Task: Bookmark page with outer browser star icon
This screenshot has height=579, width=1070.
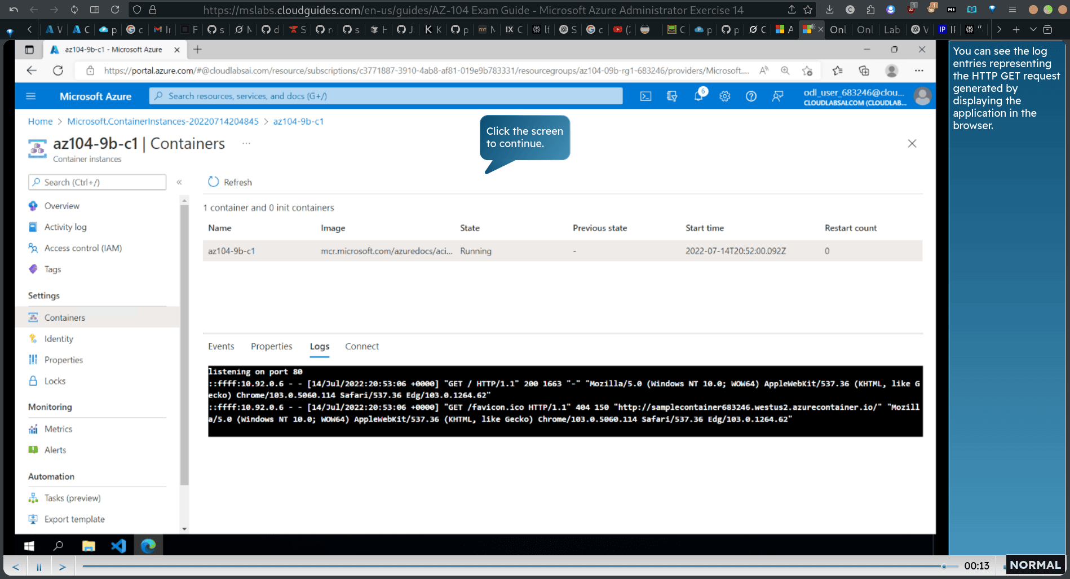Action: point(808,10)
